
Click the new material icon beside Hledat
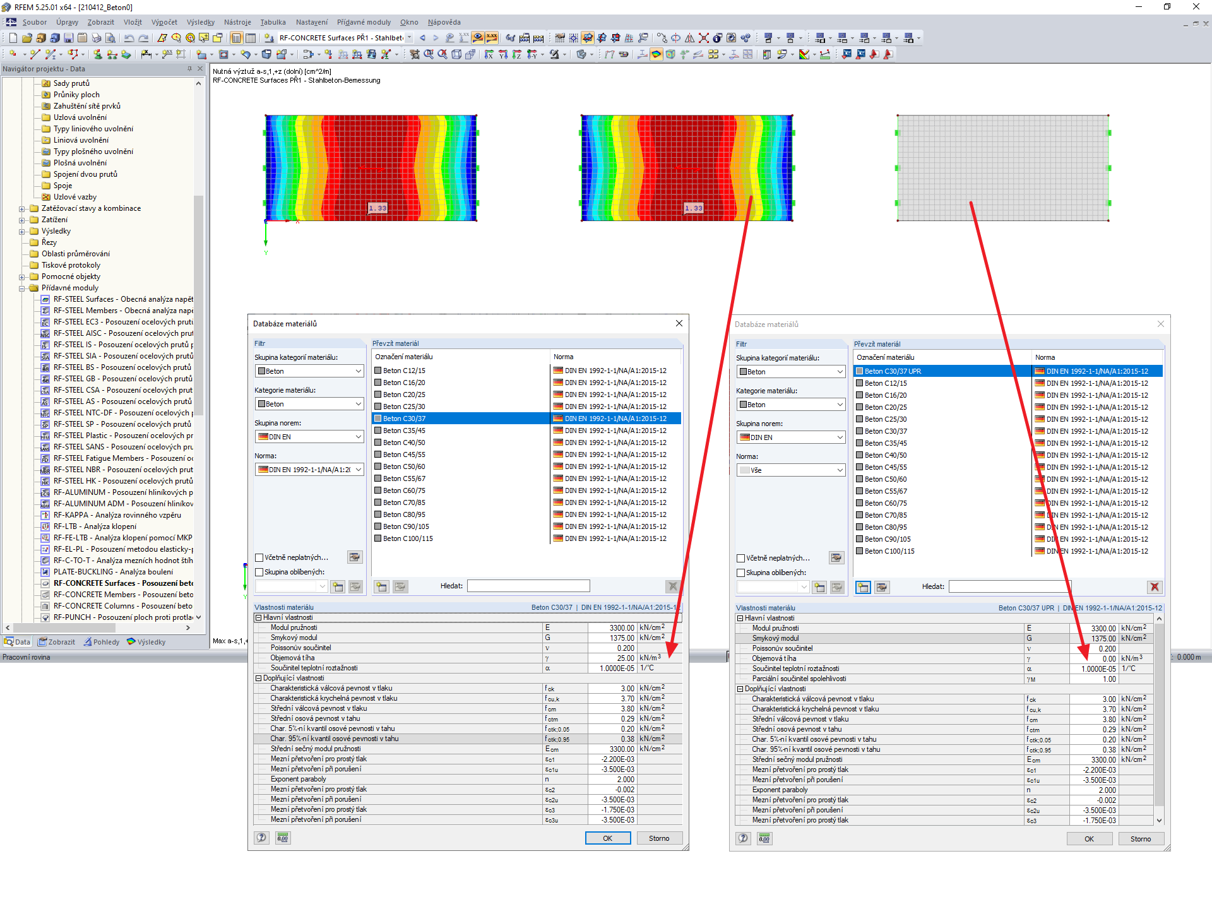click(x=381, y=586)
